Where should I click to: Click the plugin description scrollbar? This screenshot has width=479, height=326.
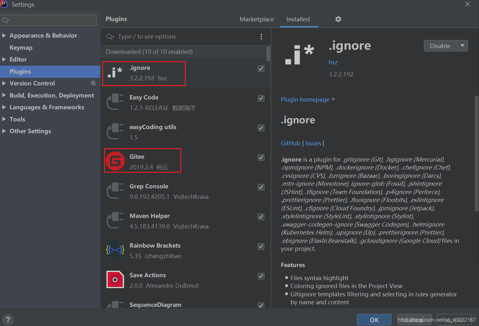click(x=476, y=153)
